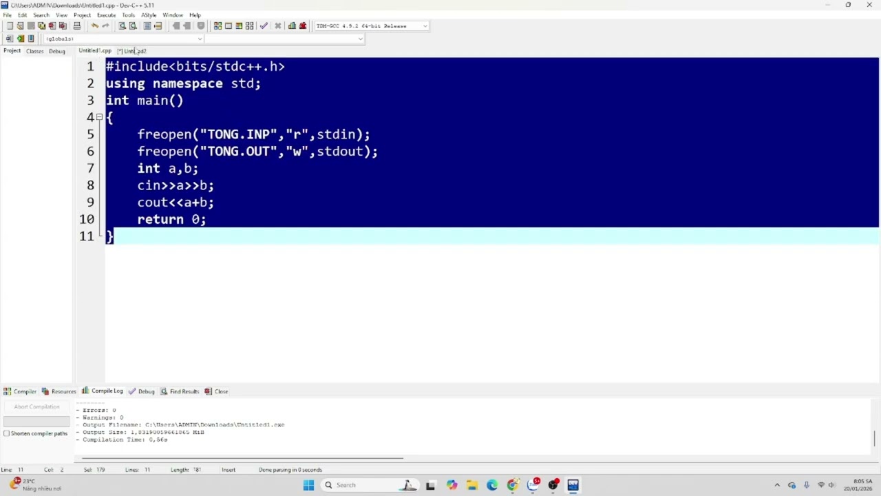881x496 pixels.
Task: Click the Delete Profiling Information red icon
Action: 303,25
